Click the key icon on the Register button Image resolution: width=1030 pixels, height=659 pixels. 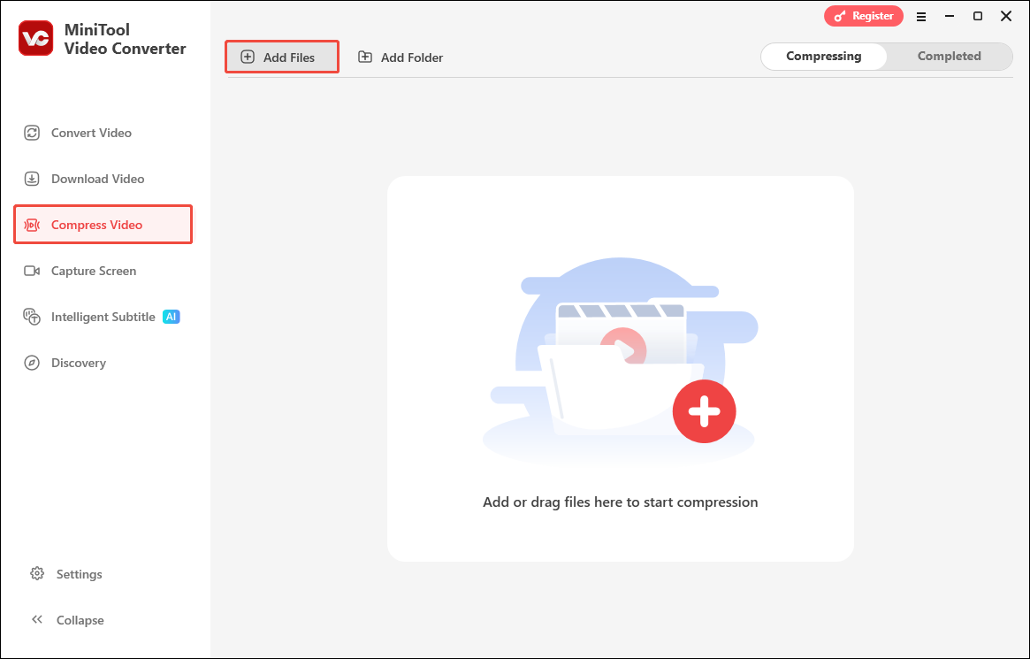point(840,15)
